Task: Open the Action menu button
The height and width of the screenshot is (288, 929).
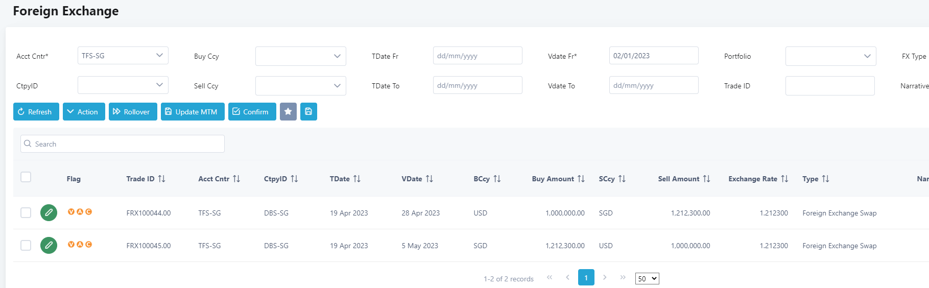Action: tap(84, 111)
